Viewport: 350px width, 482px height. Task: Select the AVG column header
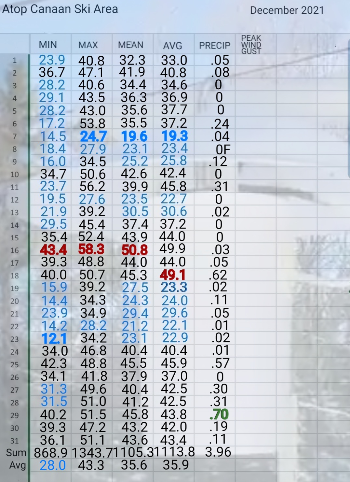(173, 46)
